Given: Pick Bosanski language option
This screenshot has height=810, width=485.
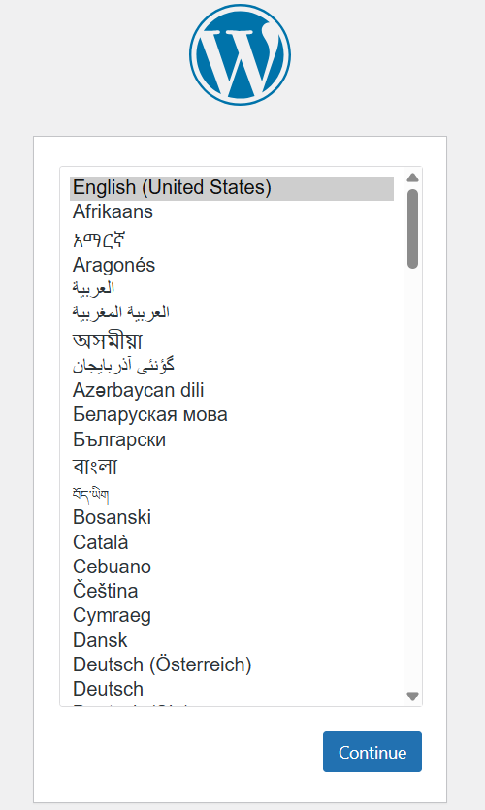Looking at the screenshot, I should [x=232, y=517].
